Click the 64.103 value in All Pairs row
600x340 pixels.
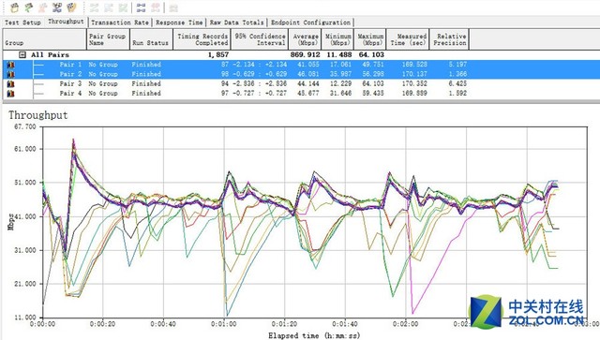[371, 54]
